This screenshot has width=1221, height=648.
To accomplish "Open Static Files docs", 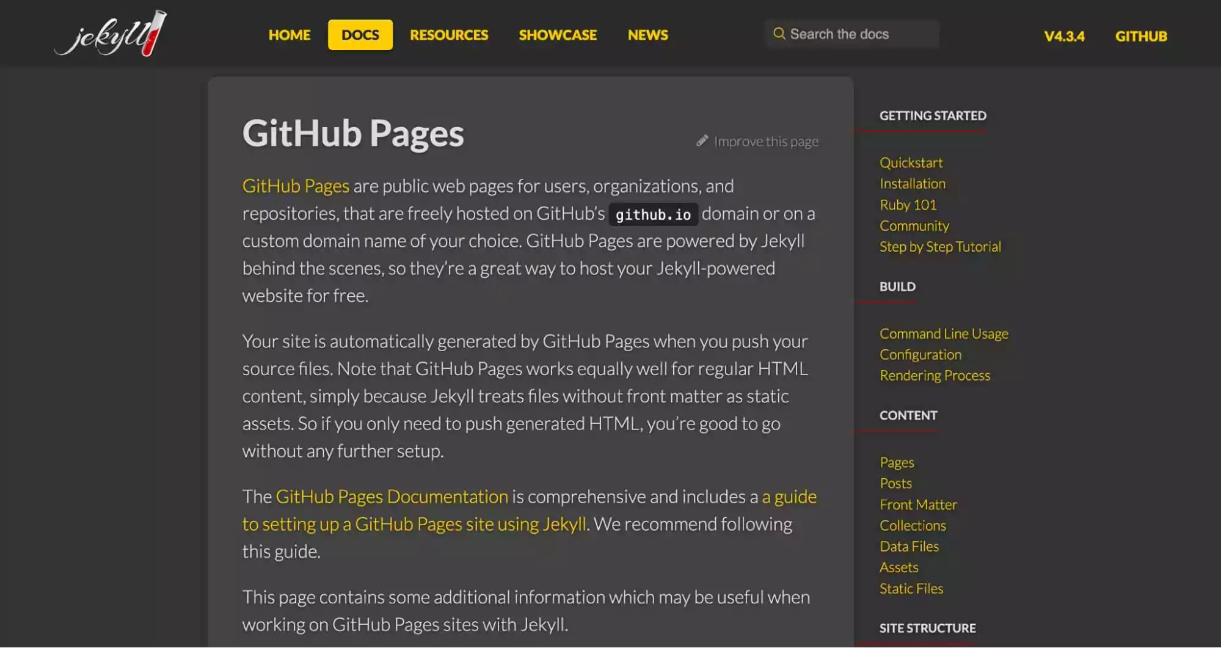I will click(x=911, y=588).
